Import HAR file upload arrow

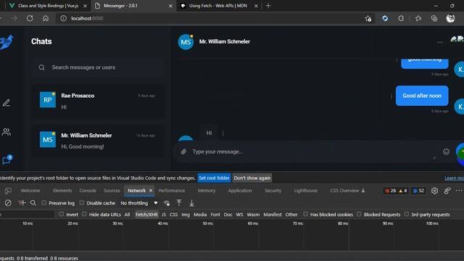tap(179, 203)
